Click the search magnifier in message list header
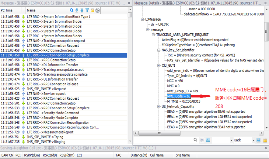 (x=72, y=10)
